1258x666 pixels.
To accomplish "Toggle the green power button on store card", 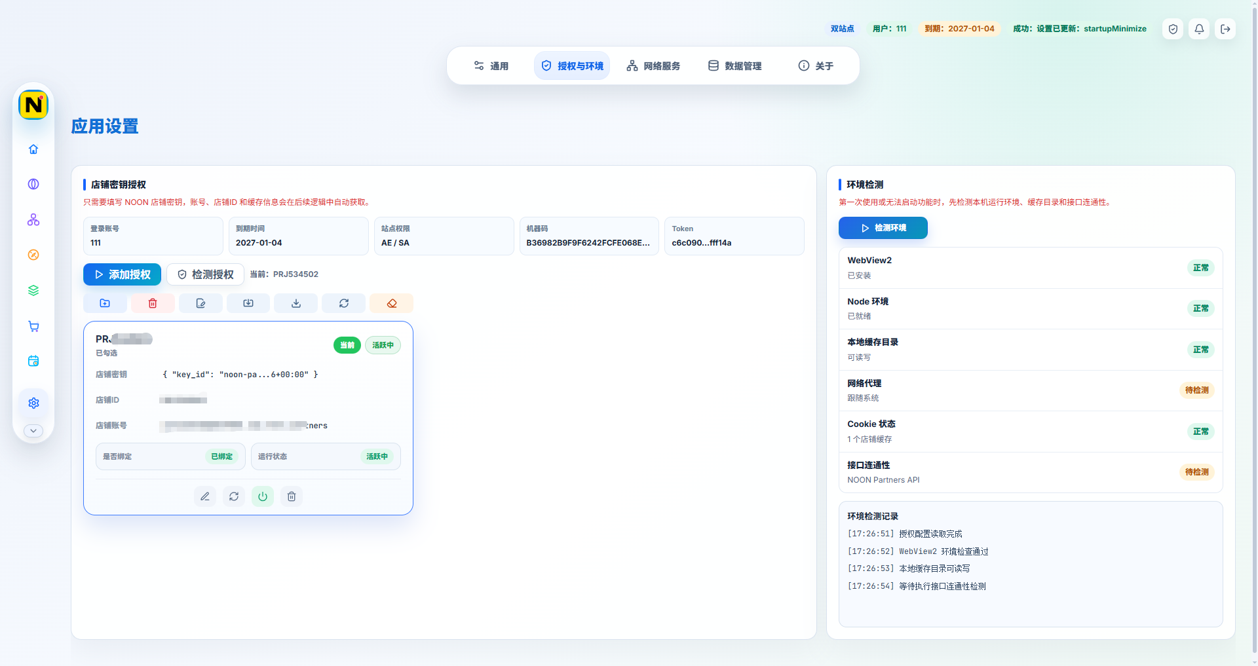I will [263, 496].
